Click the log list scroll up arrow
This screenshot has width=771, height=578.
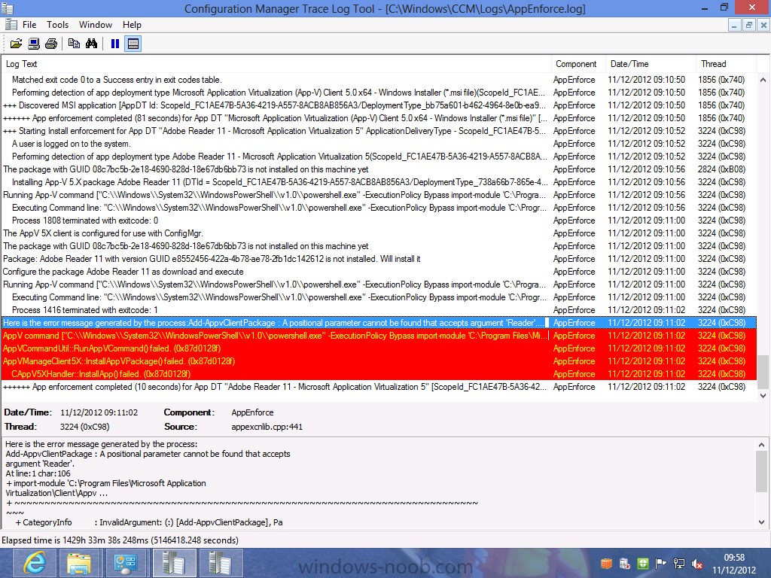(x=763, y=80)
